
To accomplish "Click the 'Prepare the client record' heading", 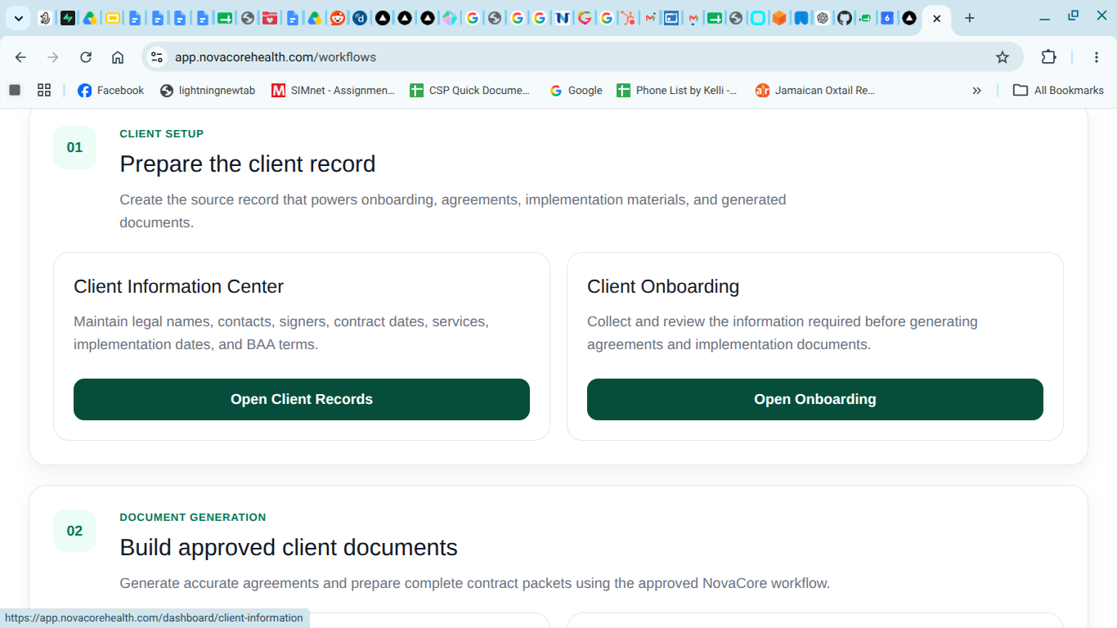I will [248, 164].
